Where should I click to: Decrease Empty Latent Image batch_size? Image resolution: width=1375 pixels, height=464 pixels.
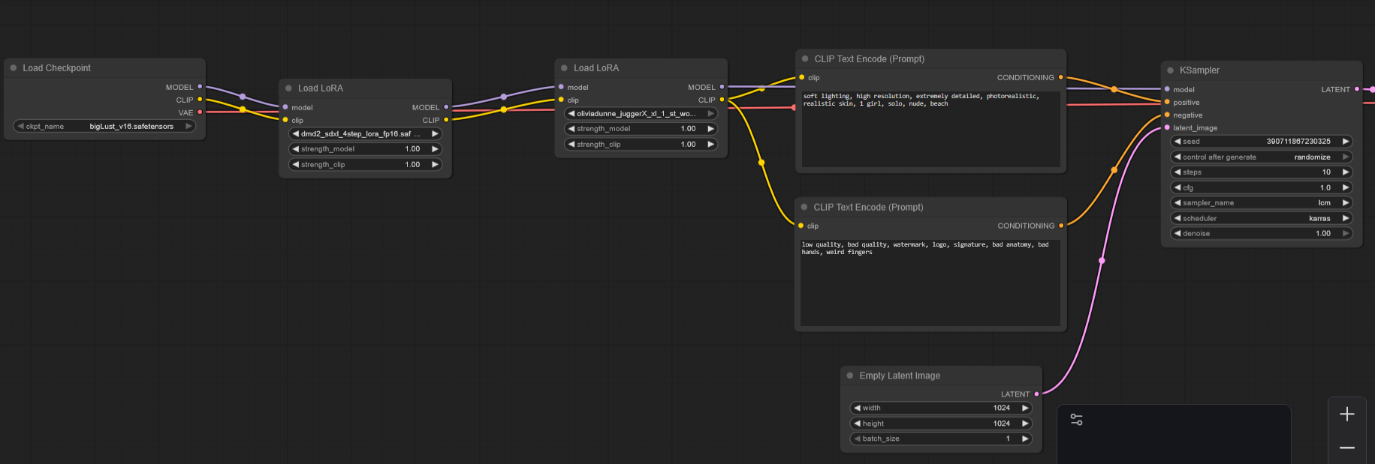tap(857, 439)
